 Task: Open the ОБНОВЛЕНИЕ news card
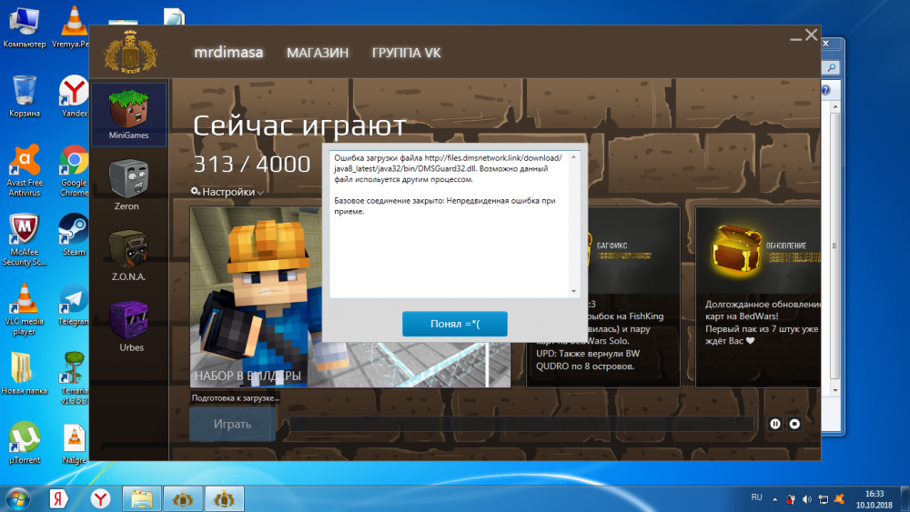(758, 296)
